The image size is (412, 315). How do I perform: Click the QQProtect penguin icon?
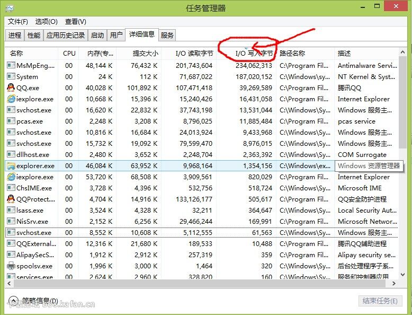click(11, 199)
